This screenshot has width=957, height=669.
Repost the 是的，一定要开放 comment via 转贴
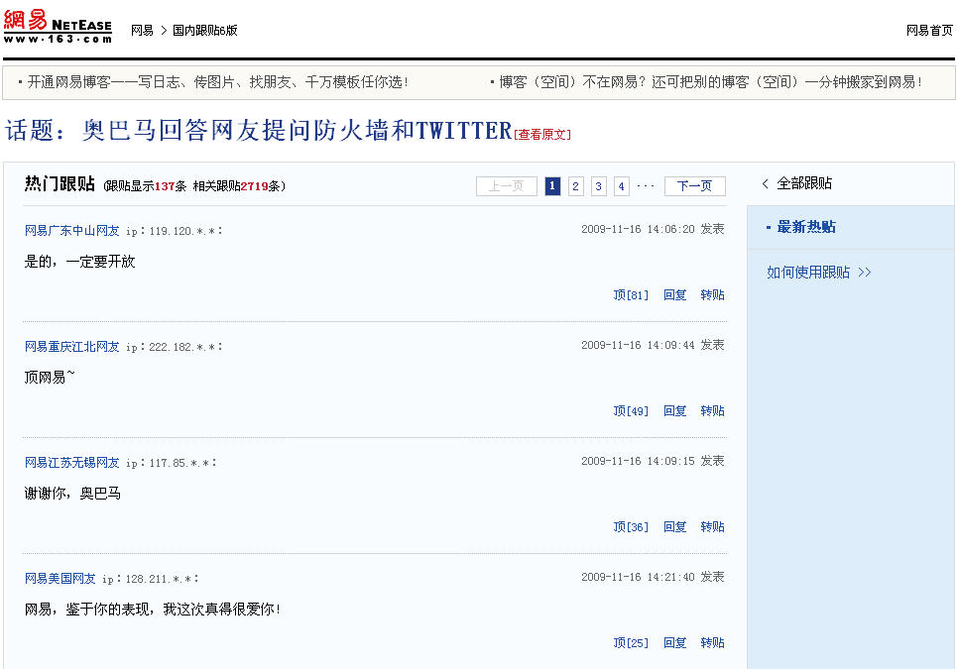click(712, 295)
